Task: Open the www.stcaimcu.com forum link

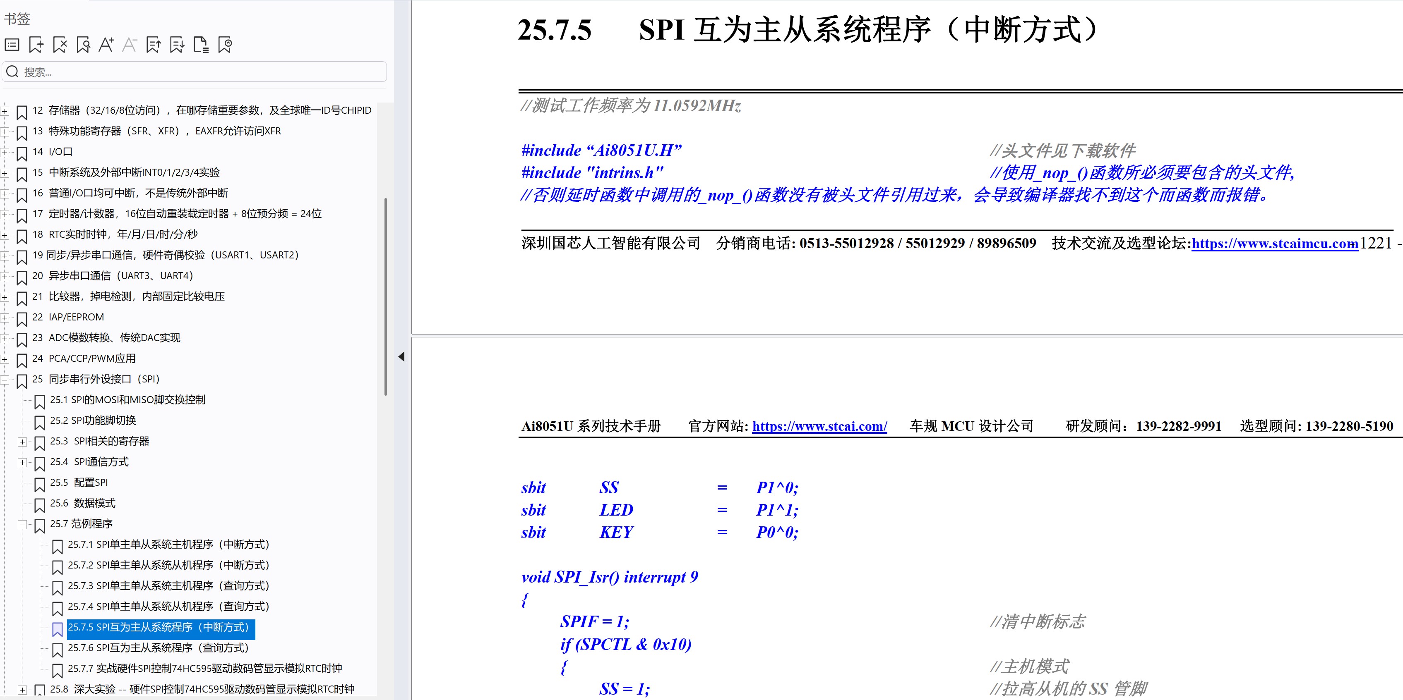Action: [x=1274, y=243]
